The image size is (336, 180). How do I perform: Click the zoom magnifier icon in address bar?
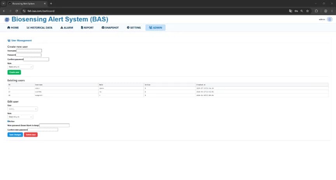(302, 11)
